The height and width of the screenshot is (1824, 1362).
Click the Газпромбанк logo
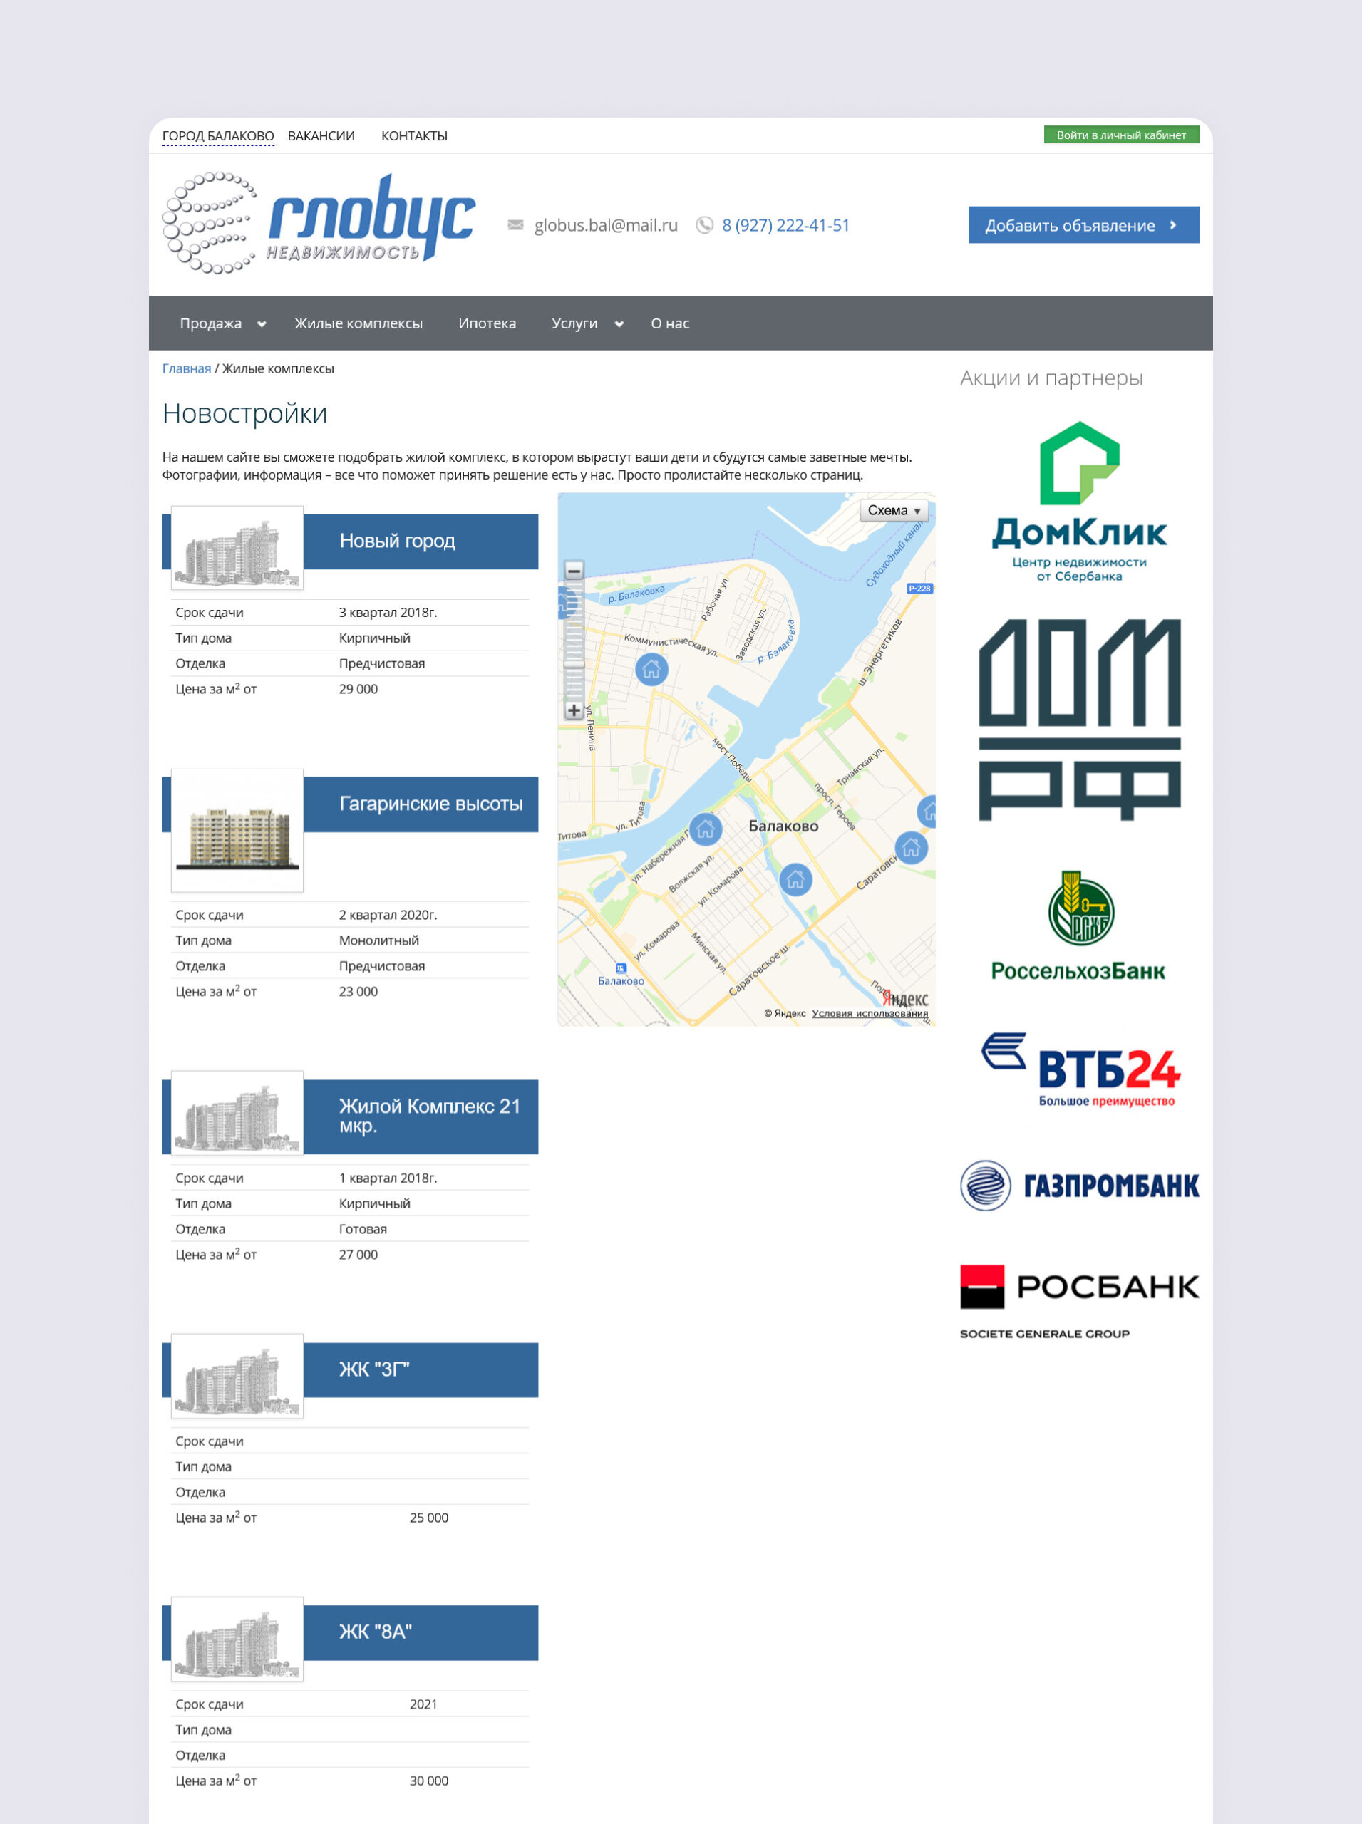point(1078,1185)
